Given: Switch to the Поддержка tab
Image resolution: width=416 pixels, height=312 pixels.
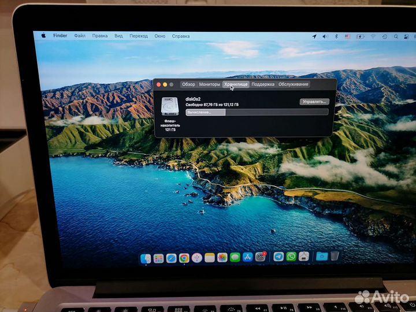Looking at the screenshot, I should pos(263,84).
